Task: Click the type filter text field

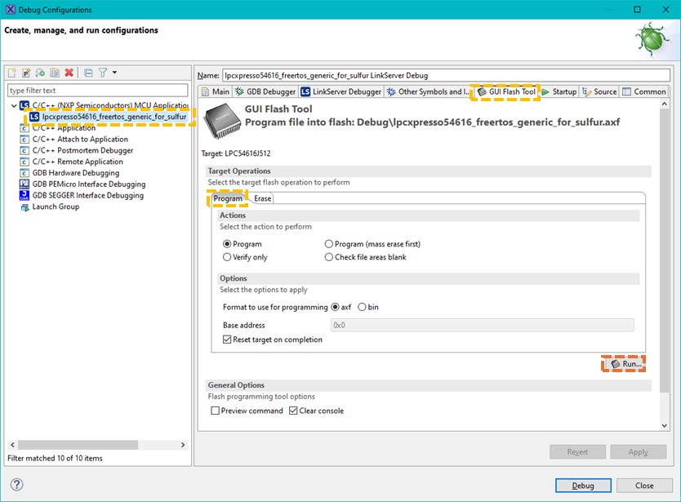Action: [x=97, y=91]
